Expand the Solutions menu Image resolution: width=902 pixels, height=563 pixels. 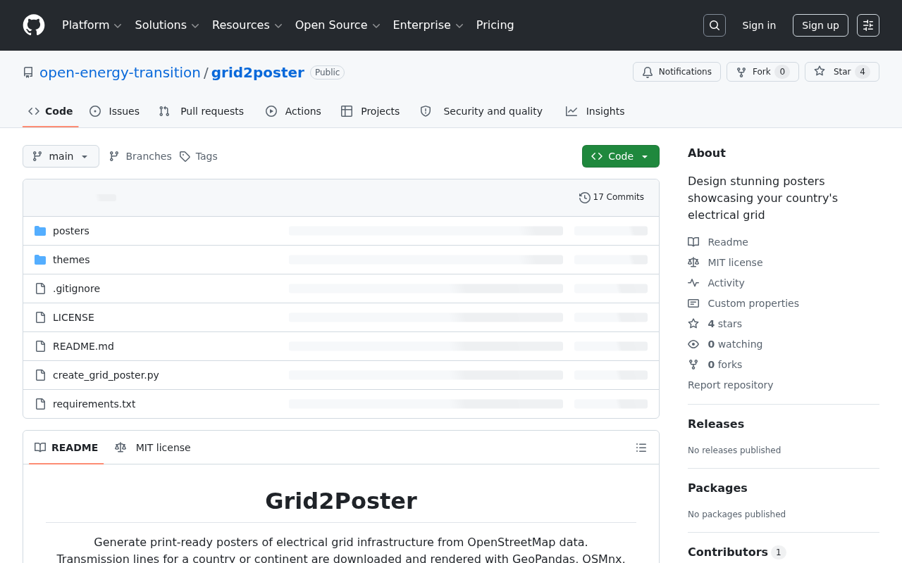click(167, 25)
